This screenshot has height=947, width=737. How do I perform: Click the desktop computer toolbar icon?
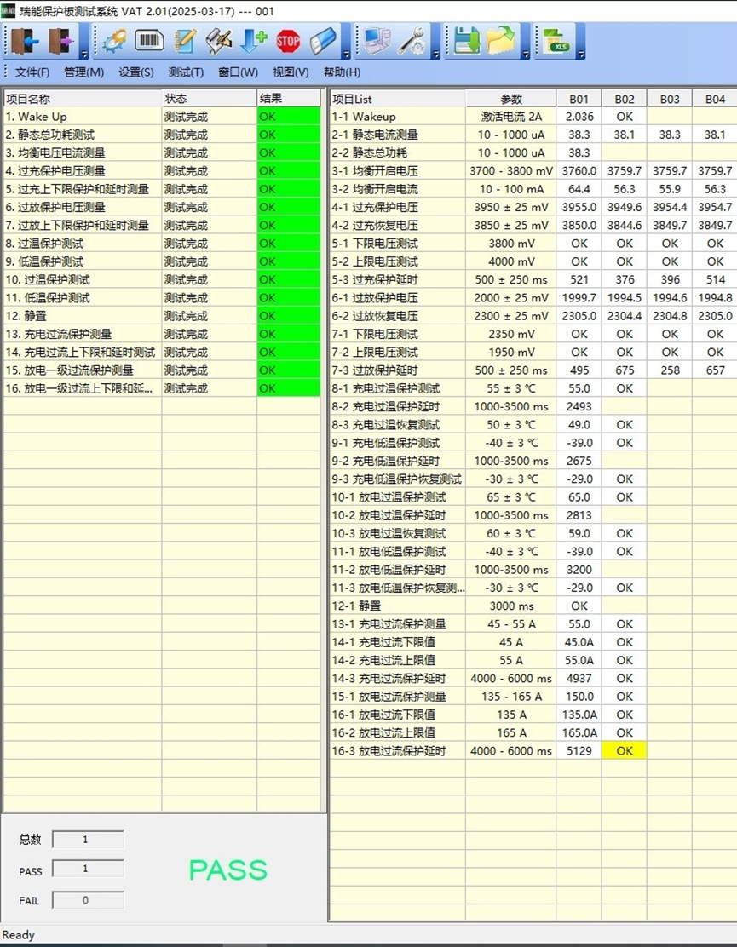pyautogui.click(x=377, y=41)
